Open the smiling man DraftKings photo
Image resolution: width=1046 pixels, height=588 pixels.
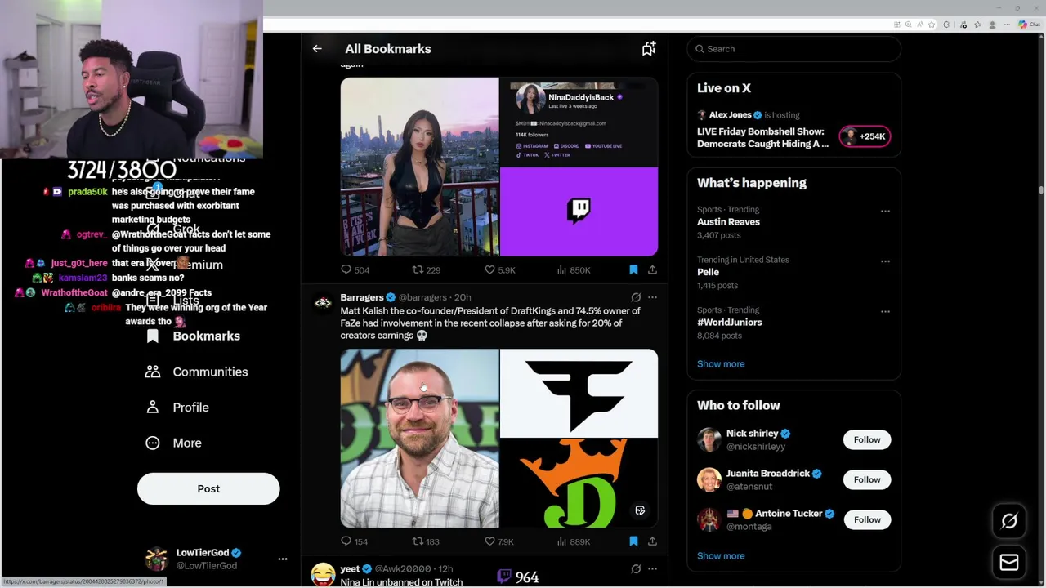(419, 439)
